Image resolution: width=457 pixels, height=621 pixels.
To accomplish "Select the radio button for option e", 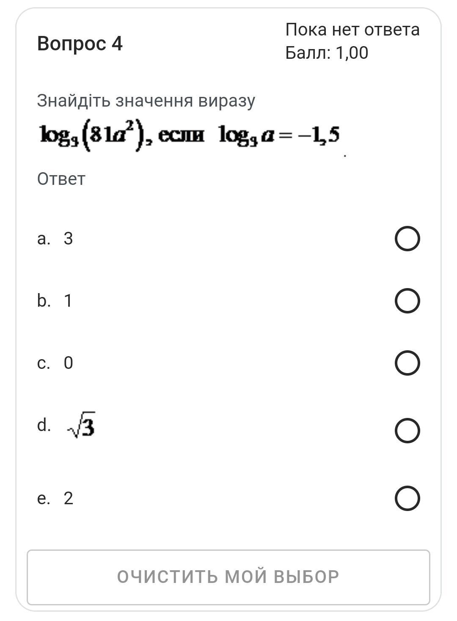I will point(407,498).
